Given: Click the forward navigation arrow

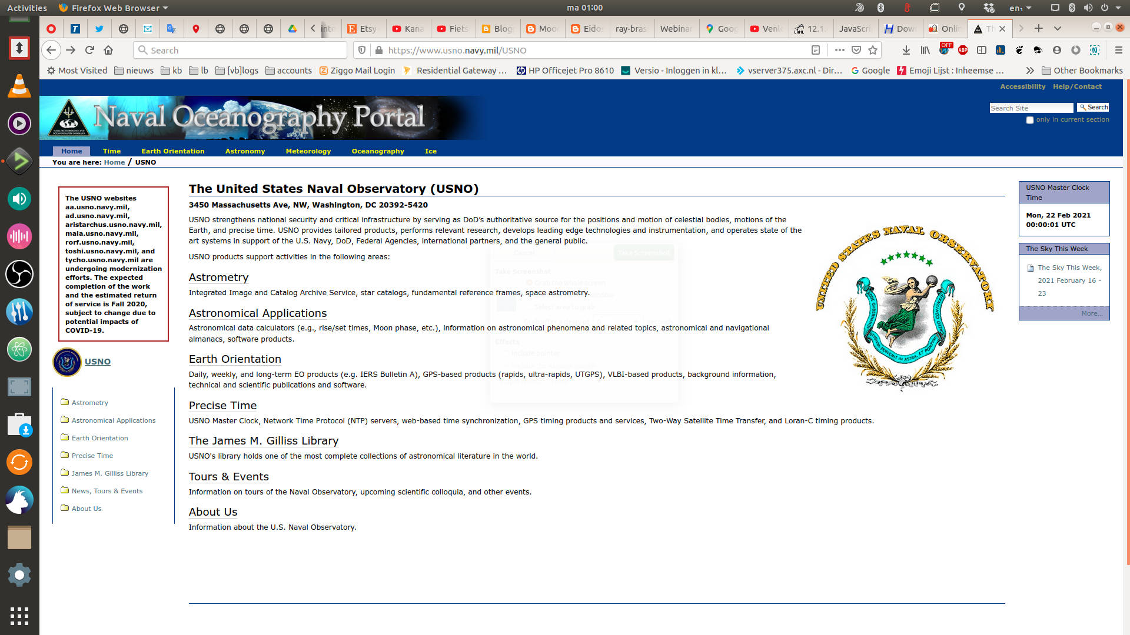Looking at the screenshot, I should [x=71, y=50].
